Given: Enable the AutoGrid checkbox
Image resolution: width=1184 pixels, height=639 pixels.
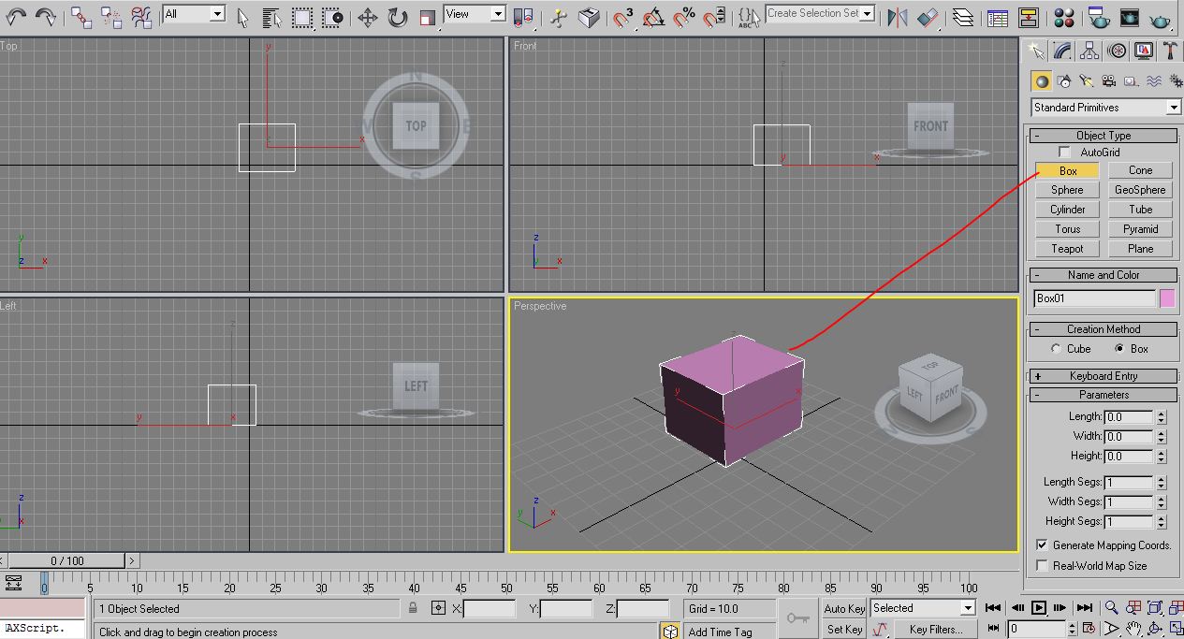Looking at the screenshot, I should coord(1064,152).
